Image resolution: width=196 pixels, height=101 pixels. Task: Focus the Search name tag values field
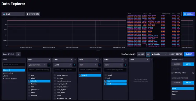115,70
